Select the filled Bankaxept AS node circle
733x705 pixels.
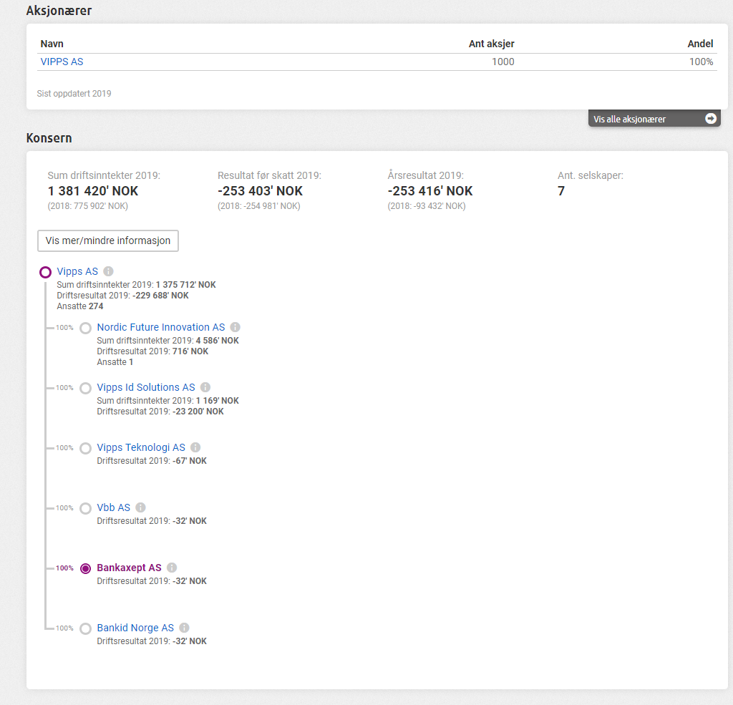tap(86, 568)
